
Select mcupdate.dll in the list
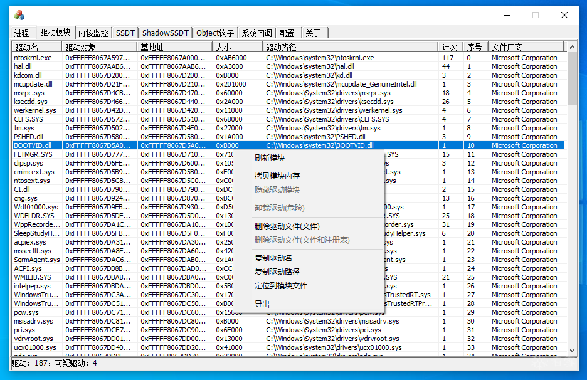click(288, 84)
